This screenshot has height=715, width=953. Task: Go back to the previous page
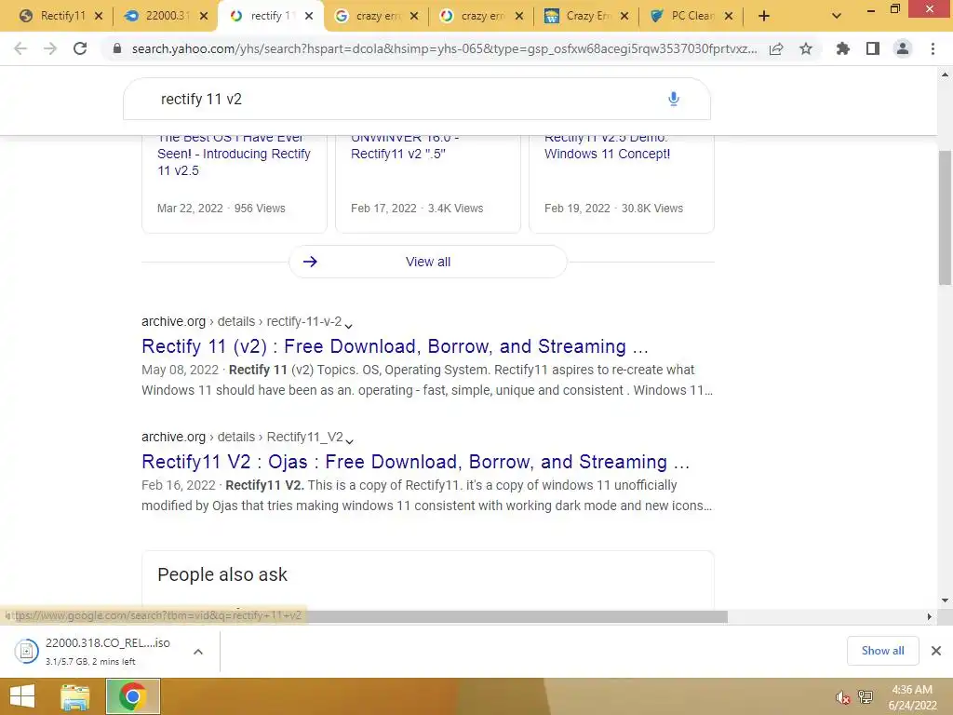pyautogui.click(x=20, y=48)
